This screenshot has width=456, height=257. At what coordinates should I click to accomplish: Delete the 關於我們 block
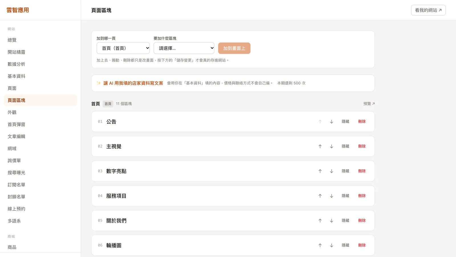[x=362, y=220]
